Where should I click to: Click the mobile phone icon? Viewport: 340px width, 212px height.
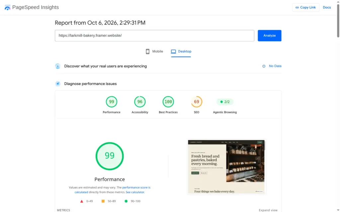[x=147, y=51]
